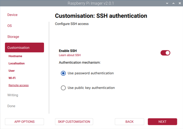Click the Remote access sidebar link
The height and width of the screenshot is (129, 183).
tap(18, 85)
